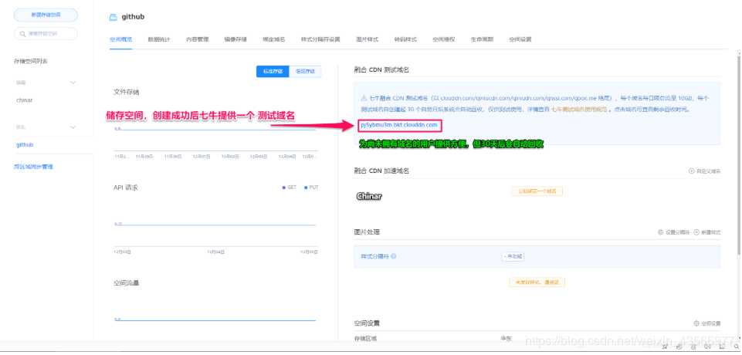Click the 新建样式 link text

pyautogui.click(x=711, y=232)
